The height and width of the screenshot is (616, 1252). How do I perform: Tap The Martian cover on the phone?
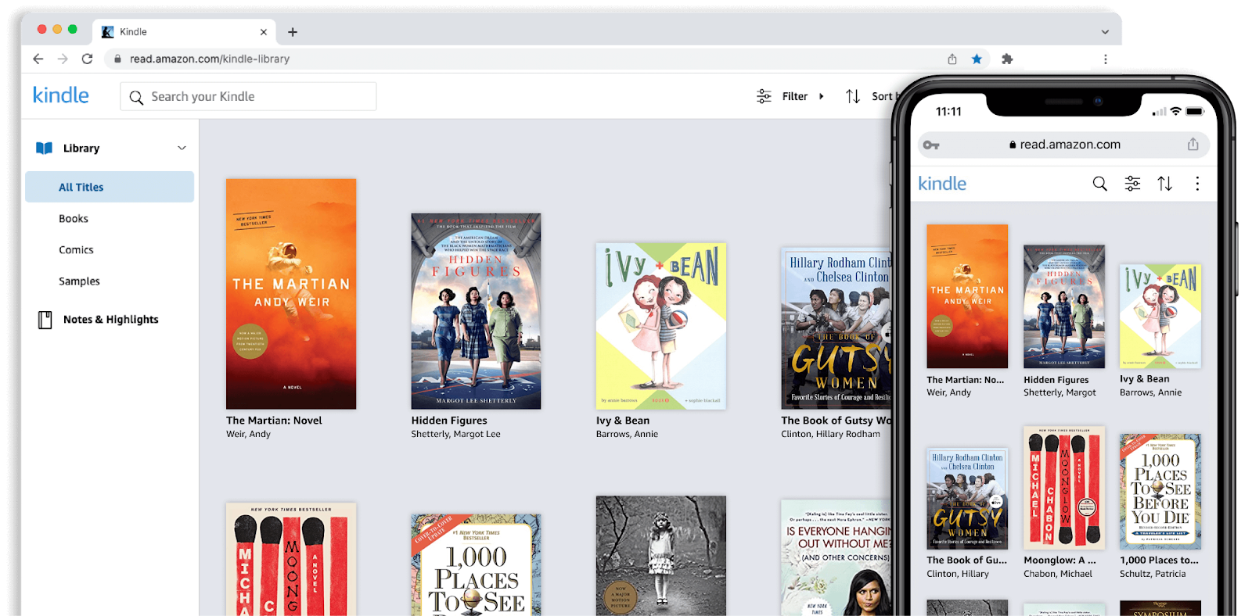pos(967,296)
